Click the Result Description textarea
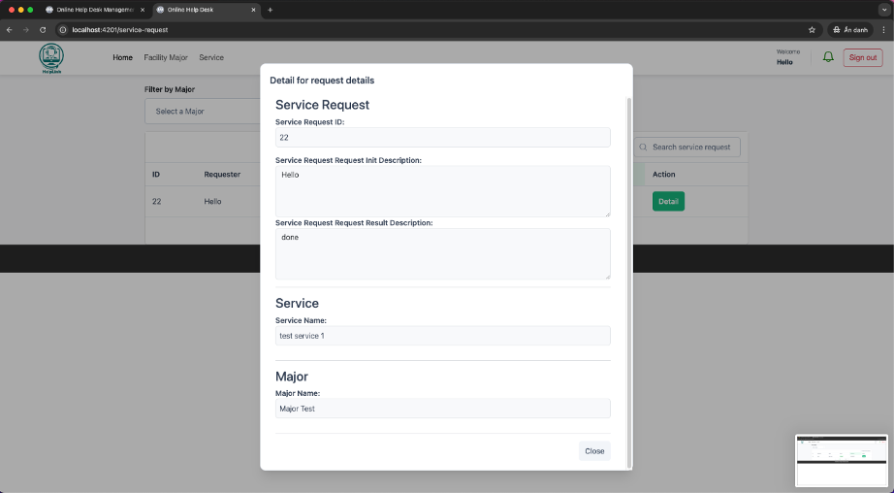The height and width of the screenshot is (493, 894). [442, 254]
